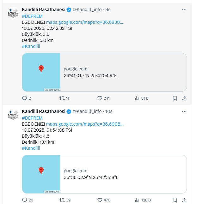The image size is (197, 204).
Task: Reply to the tweet with 26 replies
Action: click(25, 200)
